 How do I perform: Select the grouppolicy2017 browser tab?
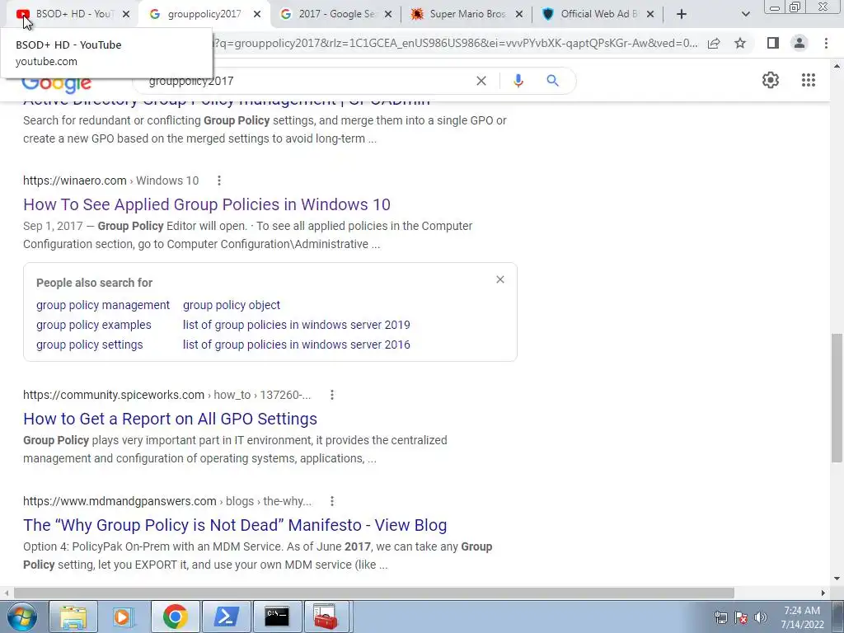204,15
